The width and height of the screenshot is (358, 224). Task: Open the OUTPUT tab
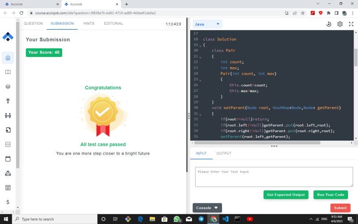coord(224,153)
